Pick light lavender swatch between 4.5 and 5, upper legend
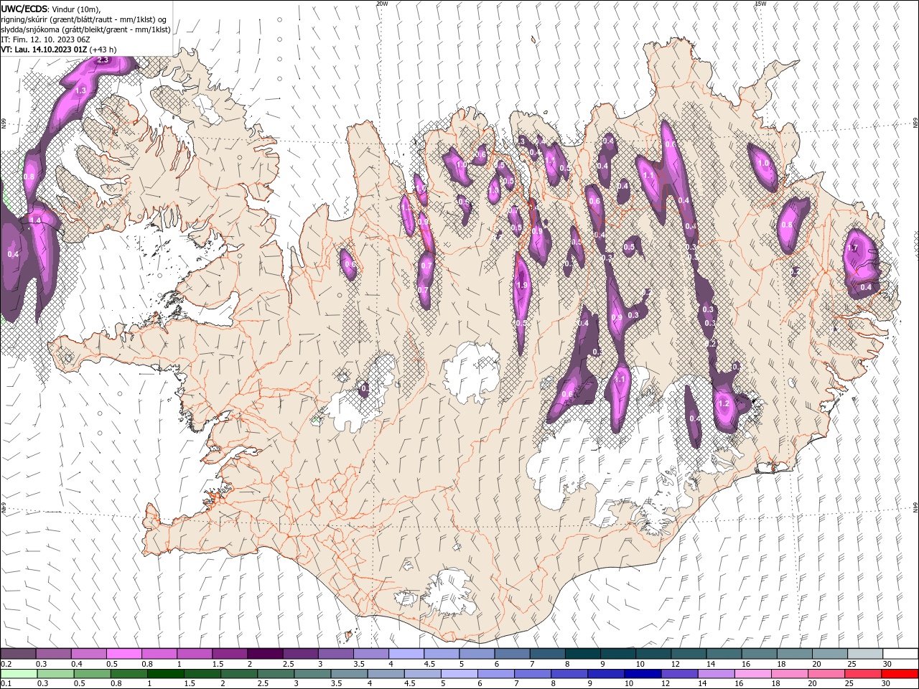The image size is (919, 689). pyautogui.click(x=440, y=654)
